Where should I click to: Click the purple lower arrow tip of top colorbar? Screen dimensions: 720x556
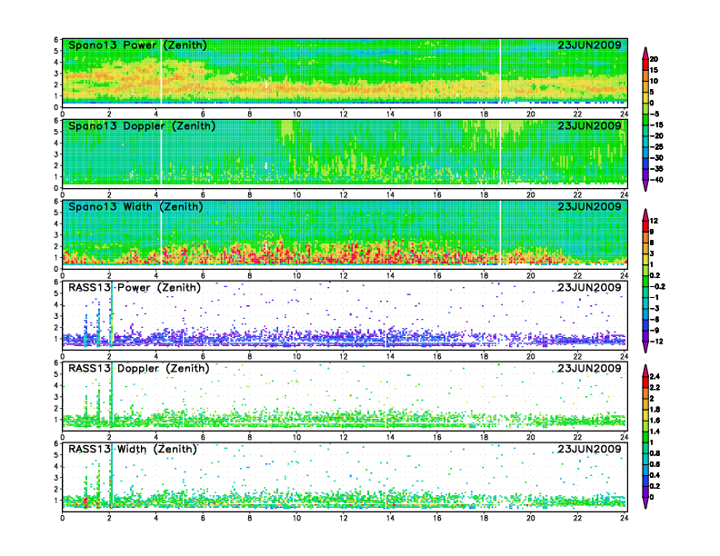645,187
